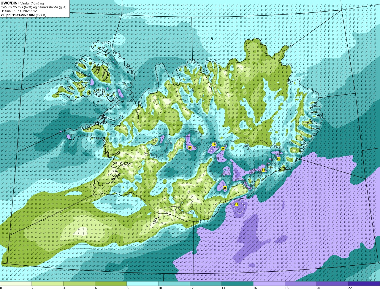The height and width of the screenshot is (290, 380).
Task: Pick the 12–14 m/s teal legend swatch
Action: (206, 283)
